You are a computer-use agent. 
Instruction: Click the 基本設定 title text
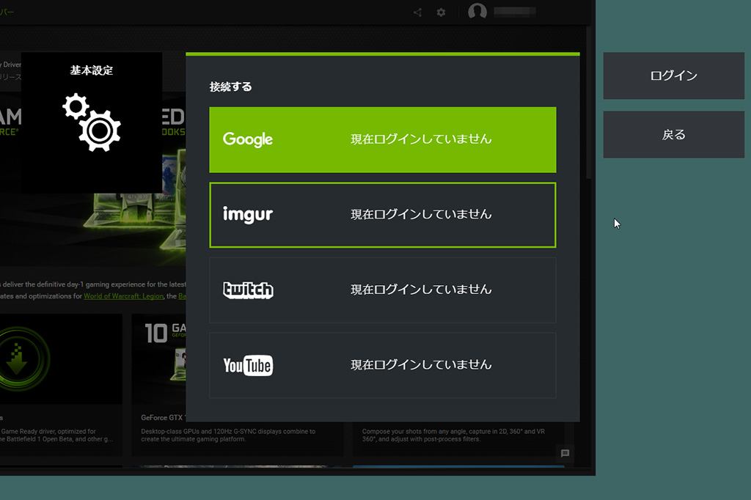coord(92,70)
